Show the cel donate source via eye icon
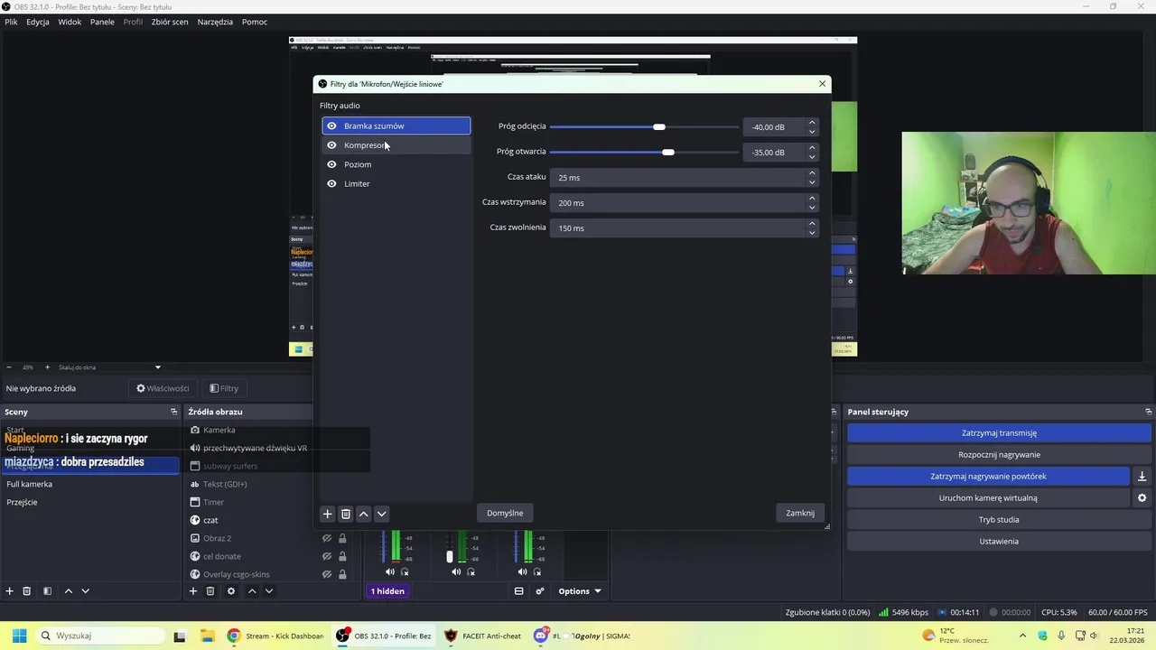The image size is (1156, 650). [x=328, y=557]
